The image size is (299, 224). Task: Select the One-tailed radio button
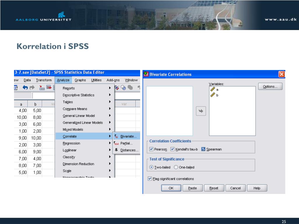[176, 167]
